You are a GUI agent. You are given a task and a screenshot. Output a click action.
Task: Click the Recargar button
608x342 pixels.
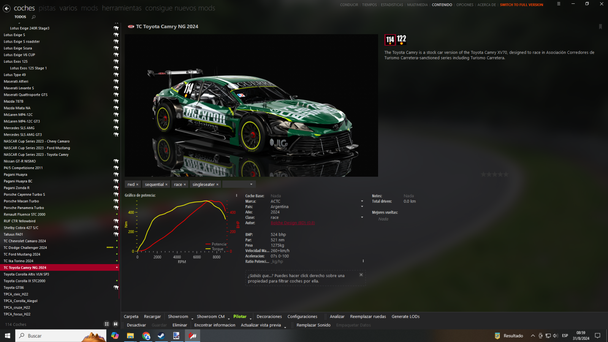point(152,317)
